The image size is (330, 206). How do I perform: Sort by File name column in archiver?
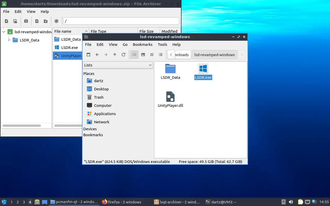[x=71, y=31]
